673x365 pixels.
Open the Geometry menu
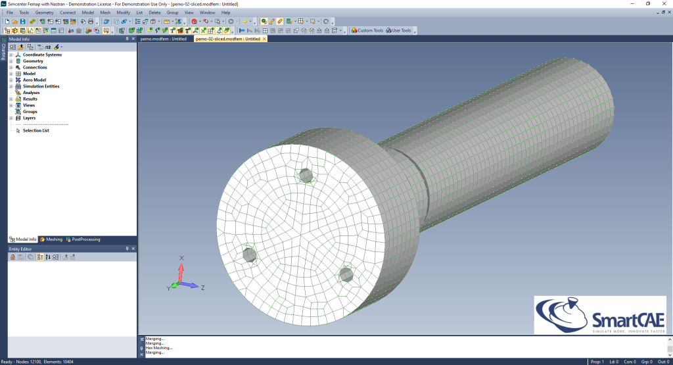point(44,12)
